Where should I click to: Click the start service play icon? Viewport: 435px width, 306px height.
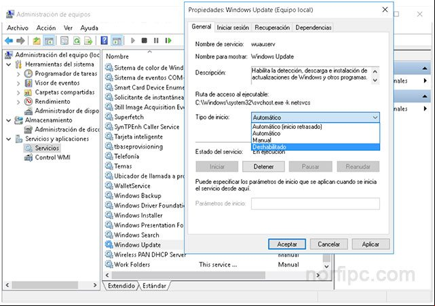click(132, 41)
